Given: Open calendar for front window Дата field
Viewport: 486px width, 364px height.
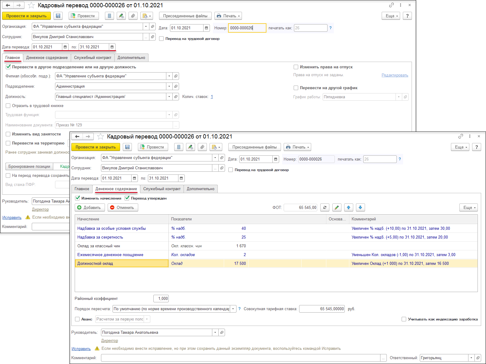Looking at the screenshot, I should [276, 159].
